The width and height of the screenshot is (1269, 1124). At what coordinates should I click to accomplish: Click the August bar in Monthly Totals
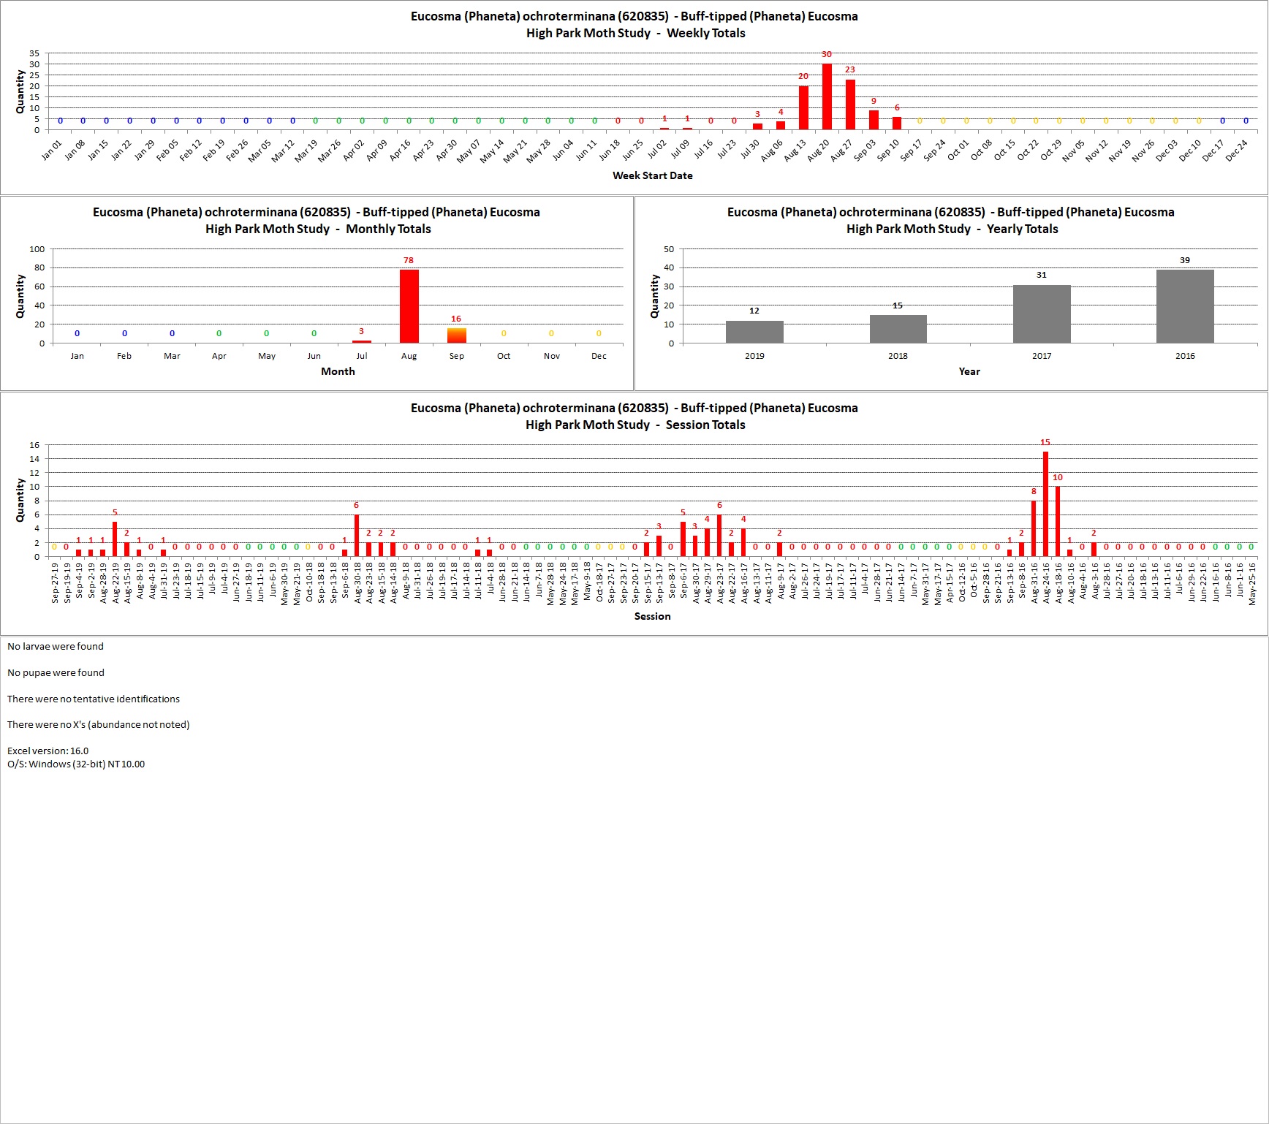coord(409,306)
